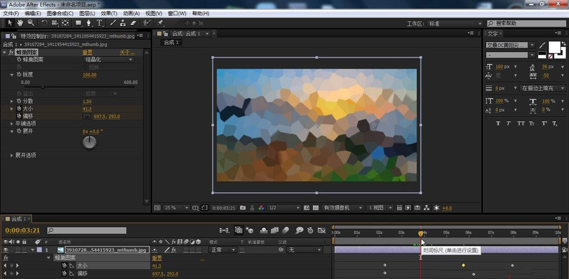Select the Eraser tool

point(133,23)
